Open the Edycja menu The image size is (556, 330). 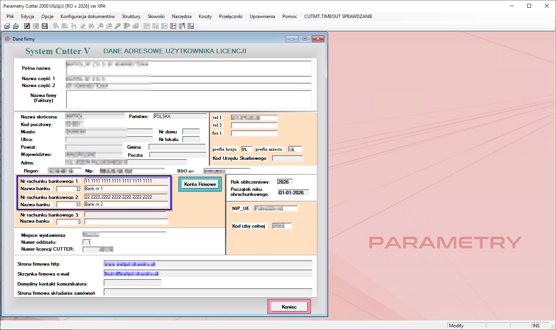[28, 16]
